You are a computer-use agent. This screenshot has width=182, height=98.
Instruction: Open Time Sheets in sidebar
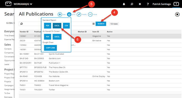[x=9, y=35]
